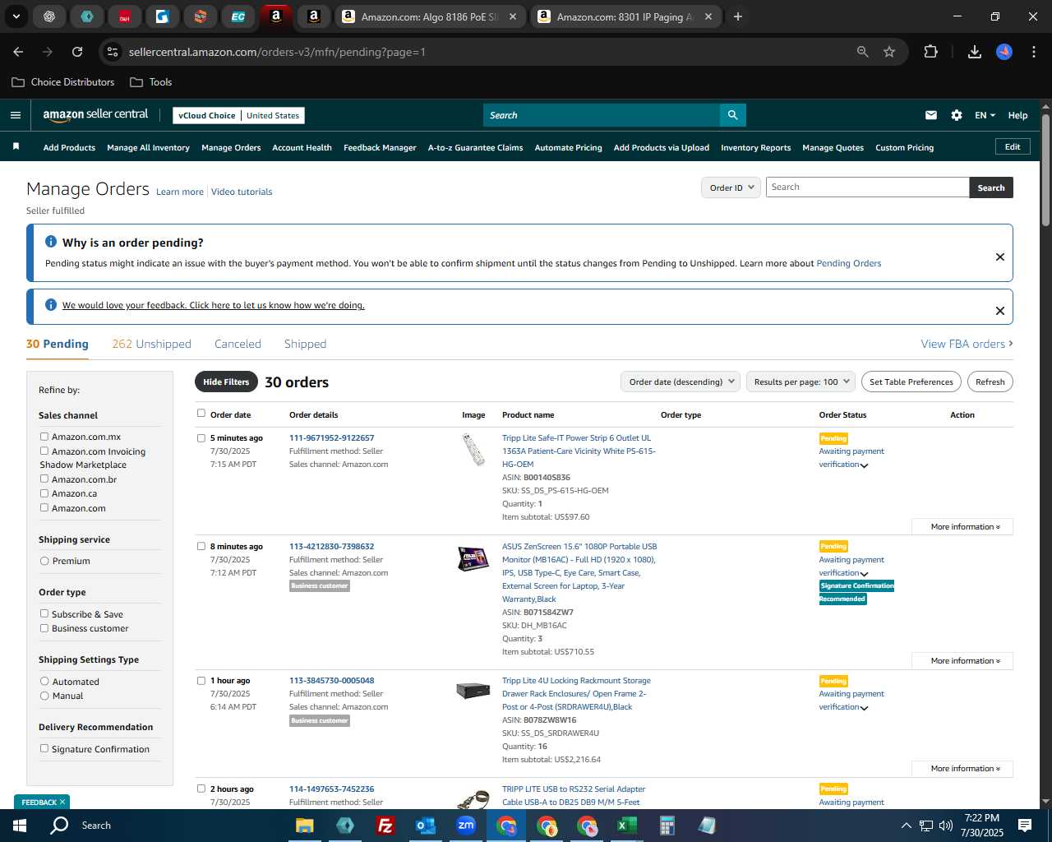Dismiss the 'Why is an order pending?' banner

[1000, 257]
